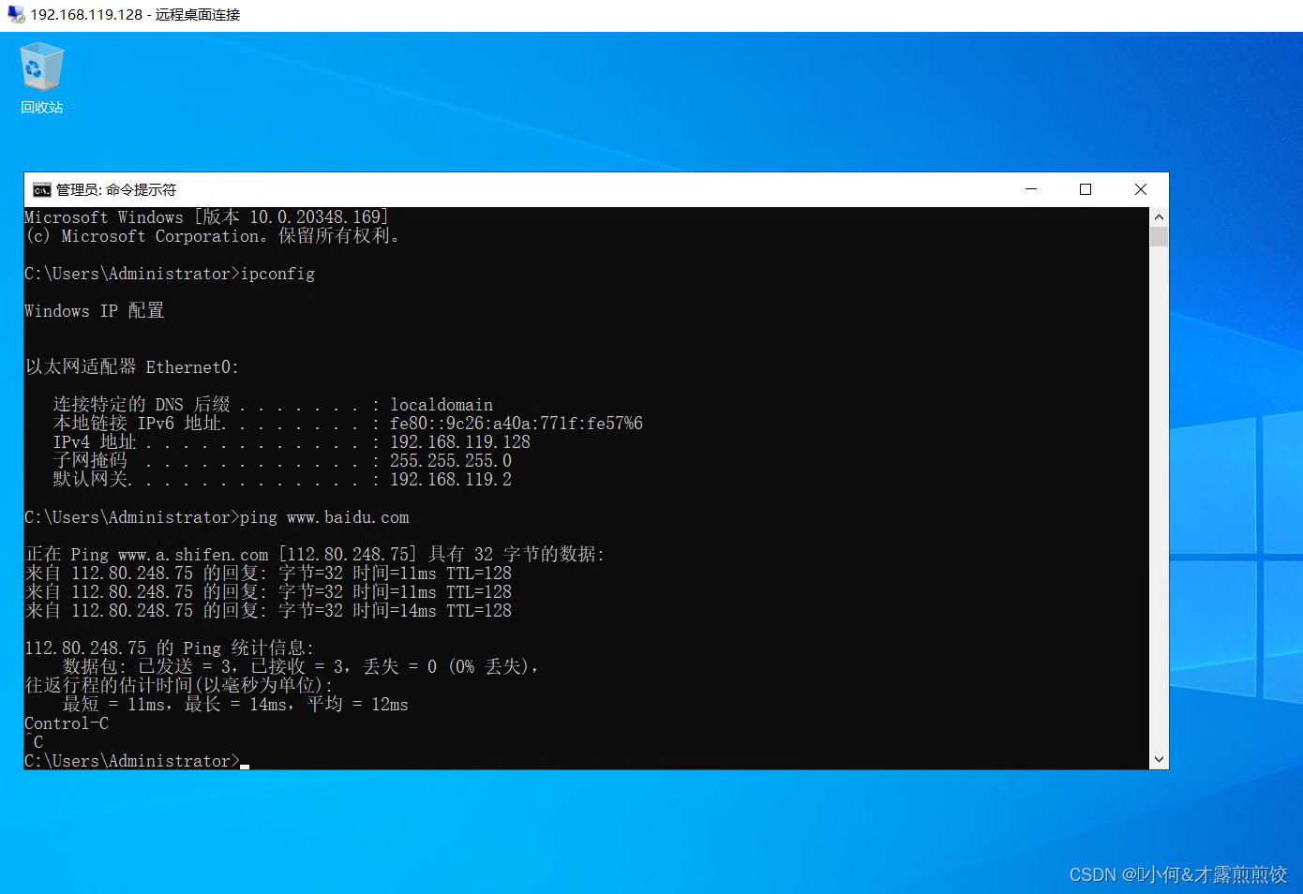The image size is (1303, 894).
Task: Click the "默认网关" label
Action: point(90,480)
